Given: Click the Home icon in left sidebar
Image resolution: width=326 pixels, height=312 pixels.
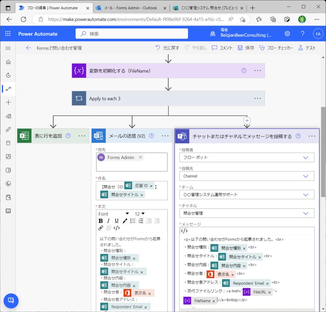Looking at the screenshot, I should click(8, 62).
